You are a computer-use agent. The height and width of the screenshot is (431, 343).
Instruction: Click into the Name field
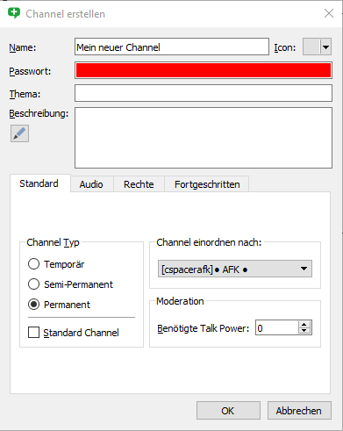pyautogui.click(x=172, y=47)
